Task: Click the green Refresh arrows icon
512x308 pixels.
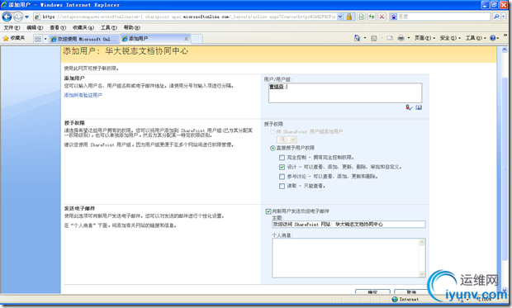Action: pos(372,17)
